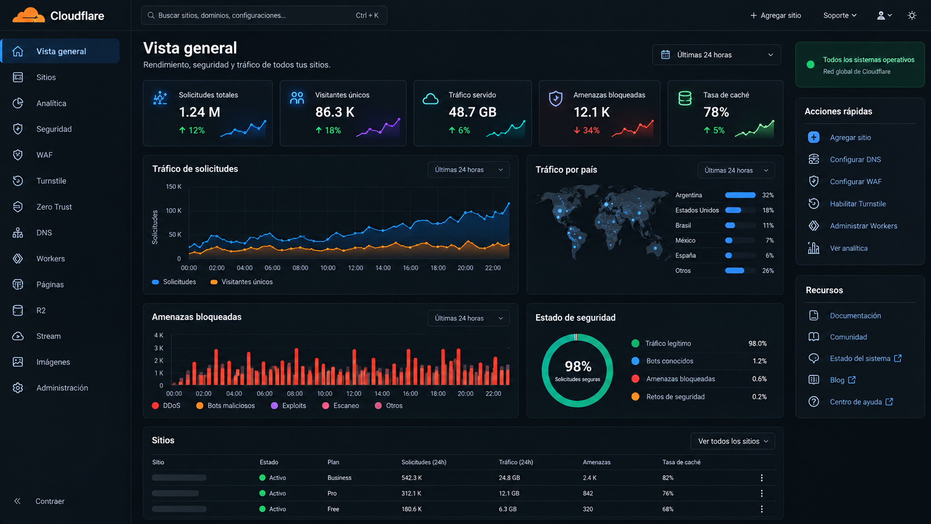This screenshot has width=931, height=524.
Task: Click the R2 storage sidebar icon
Action: click(18, 310)
